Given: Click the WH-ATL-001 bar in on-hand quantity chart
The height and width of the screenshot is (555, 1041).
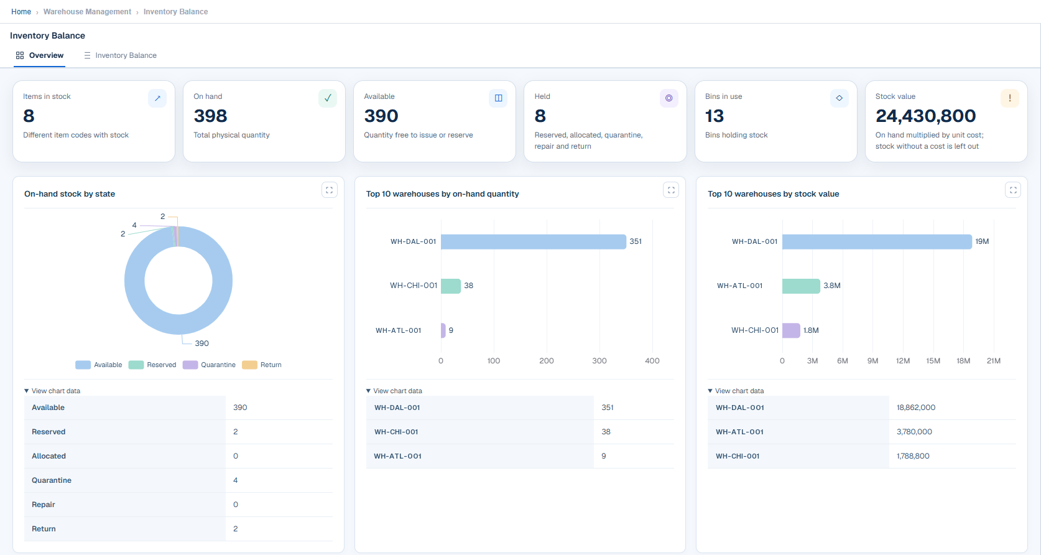Looking at the screenshot, I should point(443,330).
